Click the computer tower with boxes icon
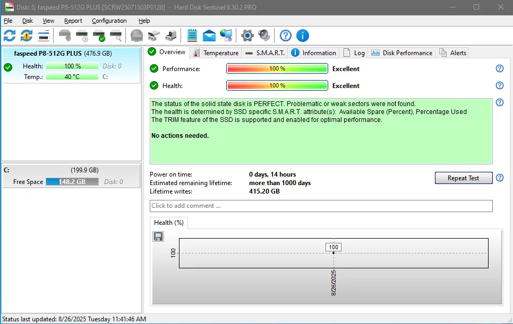Screen dimensions: 513x324 coord(171,36)
